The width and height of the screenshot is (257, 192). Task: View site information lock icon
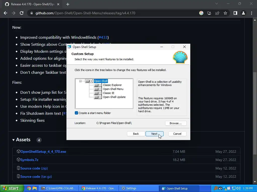click(x=32, y=13)
